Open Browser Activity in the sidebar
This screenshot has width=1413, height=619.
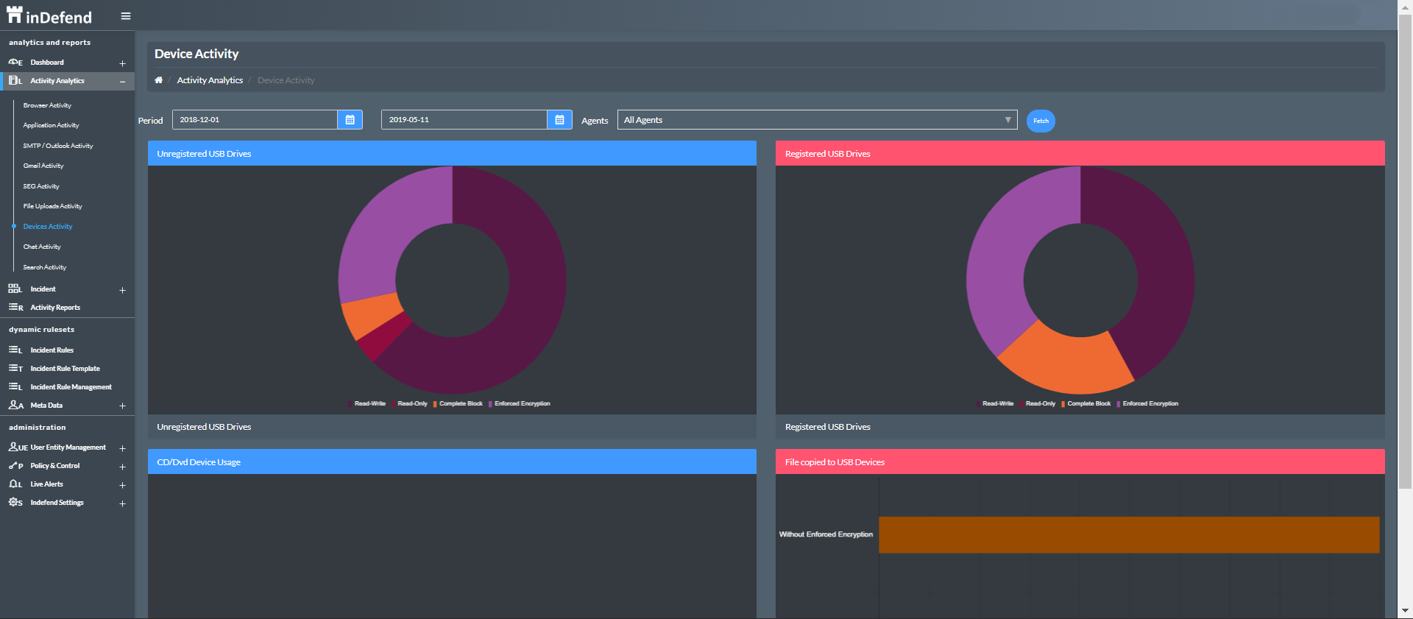[x=47, y=105]
